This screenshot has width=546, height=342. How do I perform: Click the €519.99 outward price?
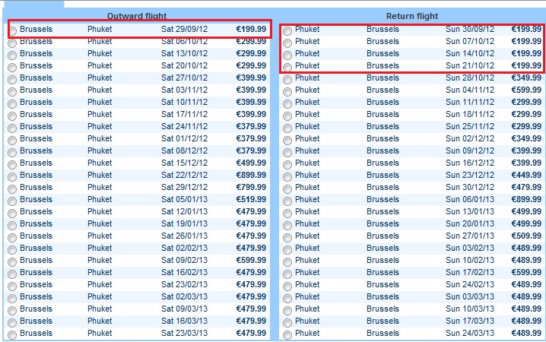point(251,199)
